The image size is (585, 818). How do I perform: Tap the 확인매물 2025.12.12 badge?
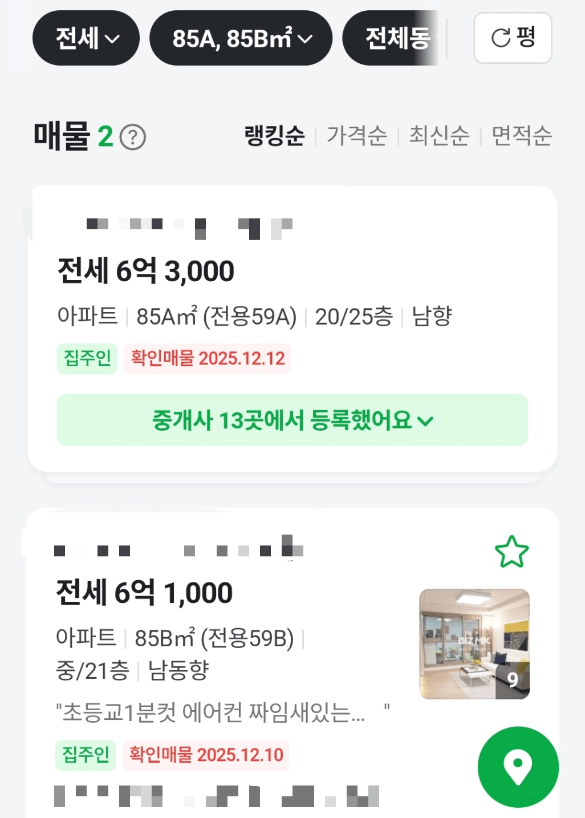208,358
